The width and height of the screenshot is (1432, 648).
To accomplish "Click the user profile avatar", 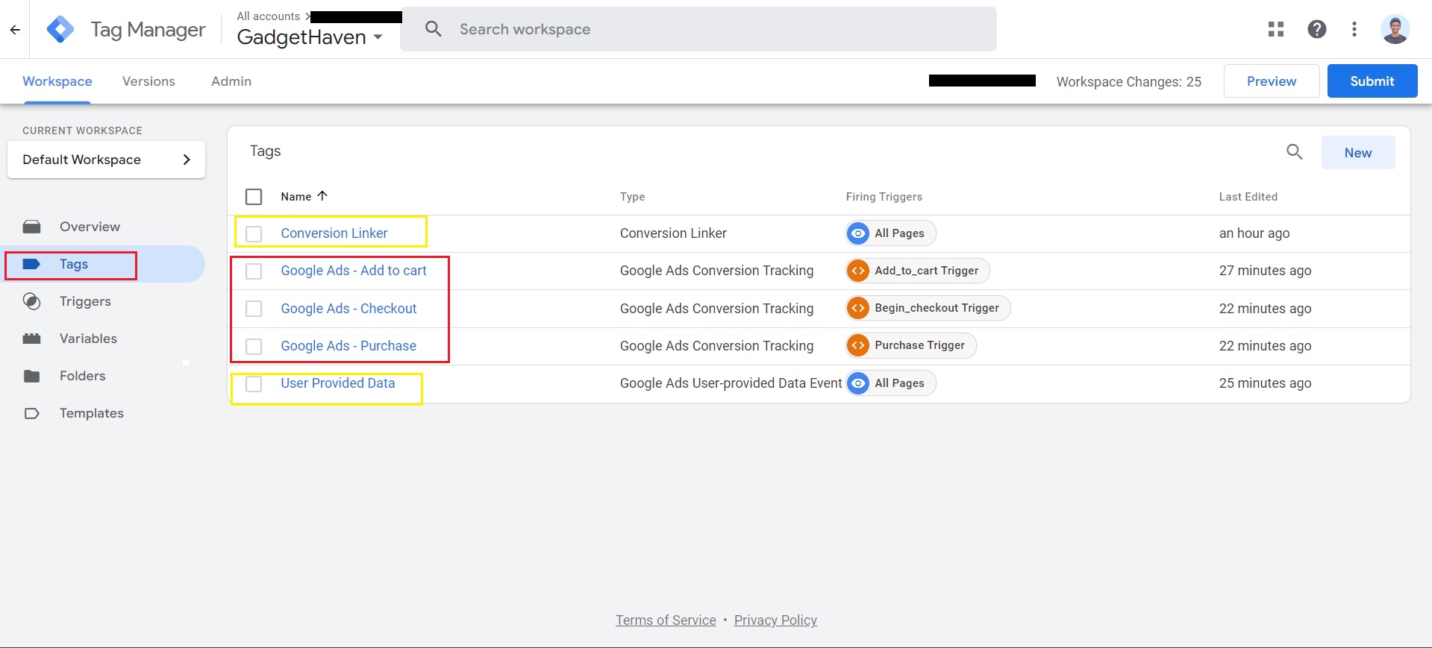I will (x=1395, y=29).
